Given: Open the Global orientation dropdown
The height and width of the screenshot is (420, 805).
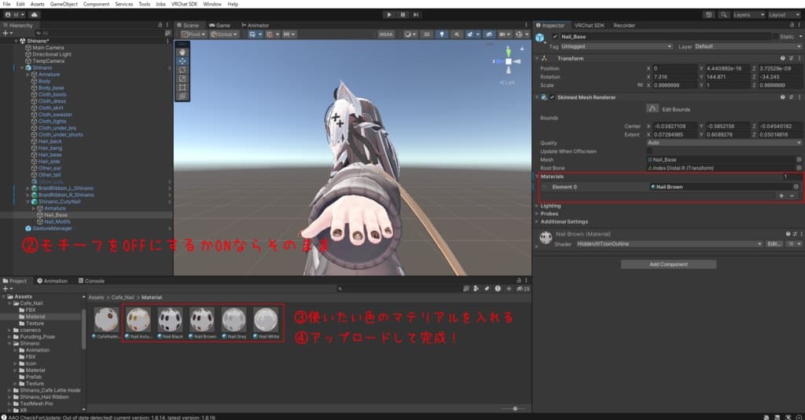Looking at the screenshot, I should pos(224,35).
